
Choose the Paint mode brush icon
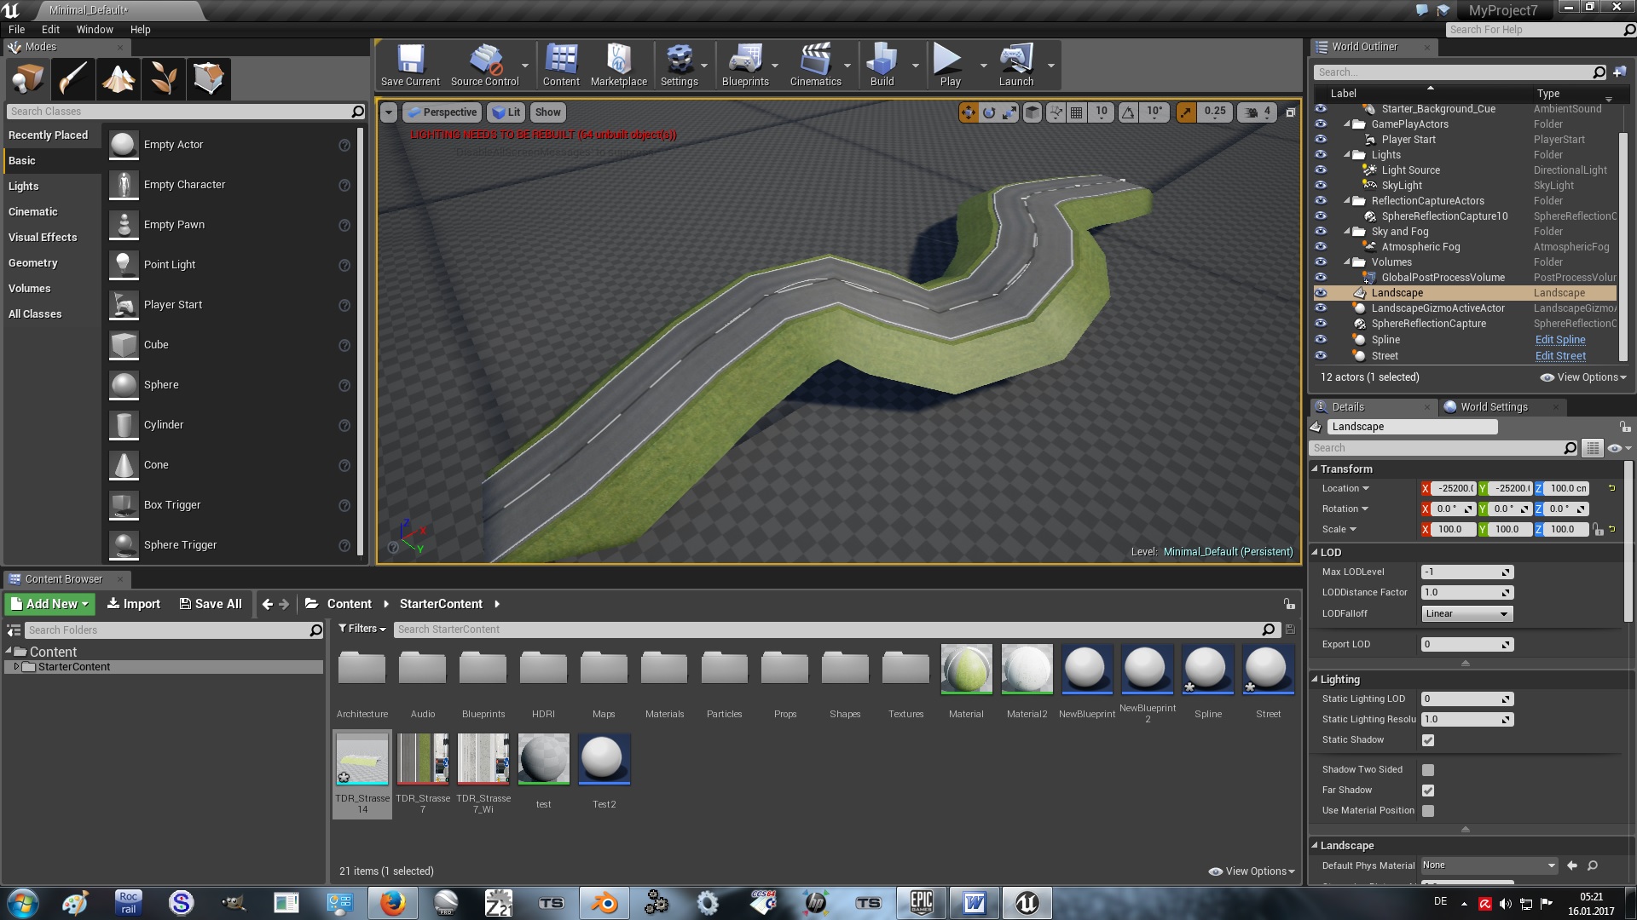pos(72,79)
